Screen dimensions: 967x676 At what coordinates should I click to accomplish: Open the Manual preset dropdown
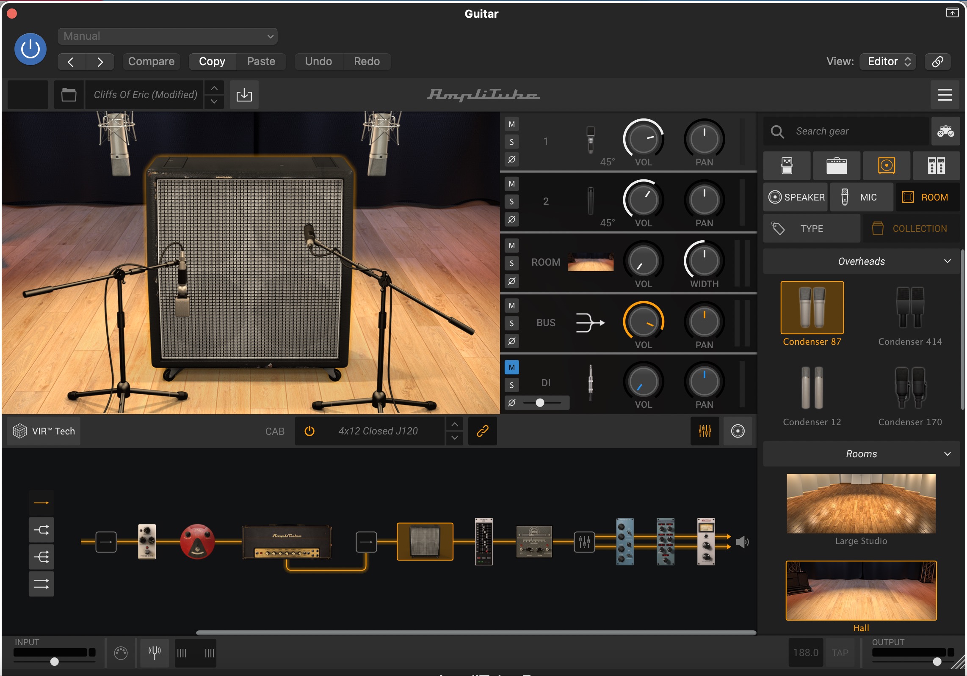168,36
